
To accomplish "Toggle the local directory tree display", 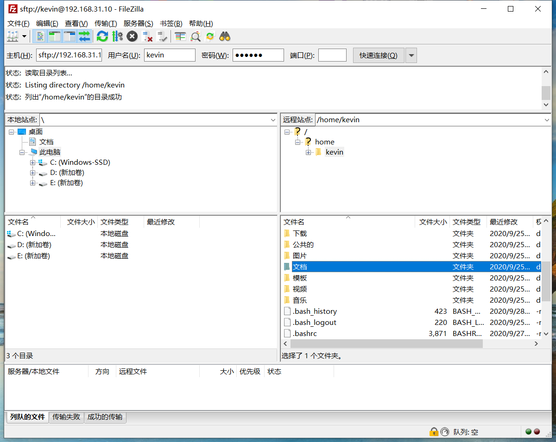I will tap(54, 36).
